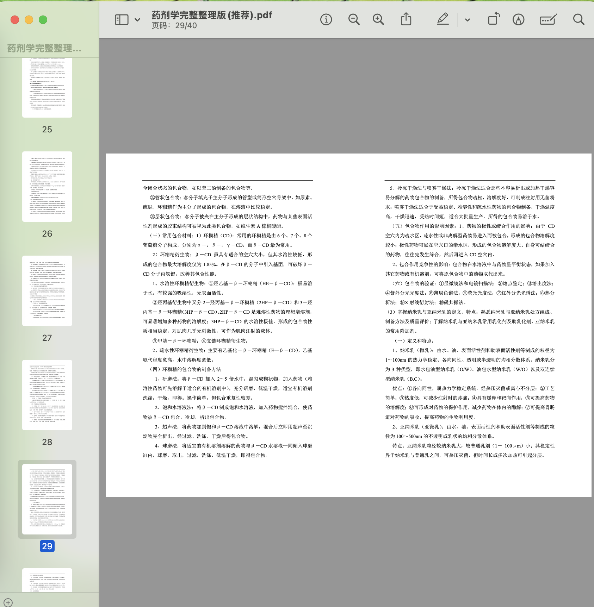Click the highlighted page 29 label
594x607 pixels.
point(47,546)
